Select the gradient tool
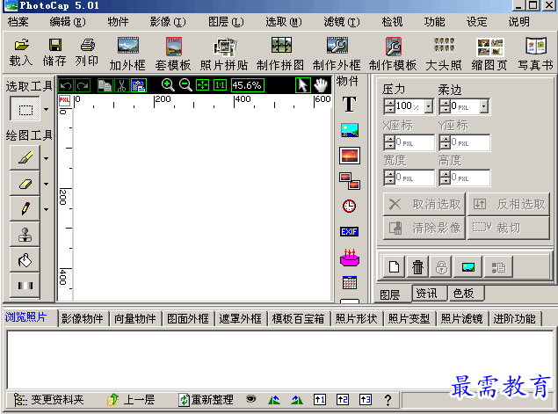Image resolution: width=558 pixels, height=414 pixels. 25,286
